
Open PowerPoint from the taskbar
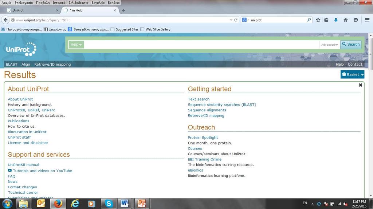tap(142, 204)
